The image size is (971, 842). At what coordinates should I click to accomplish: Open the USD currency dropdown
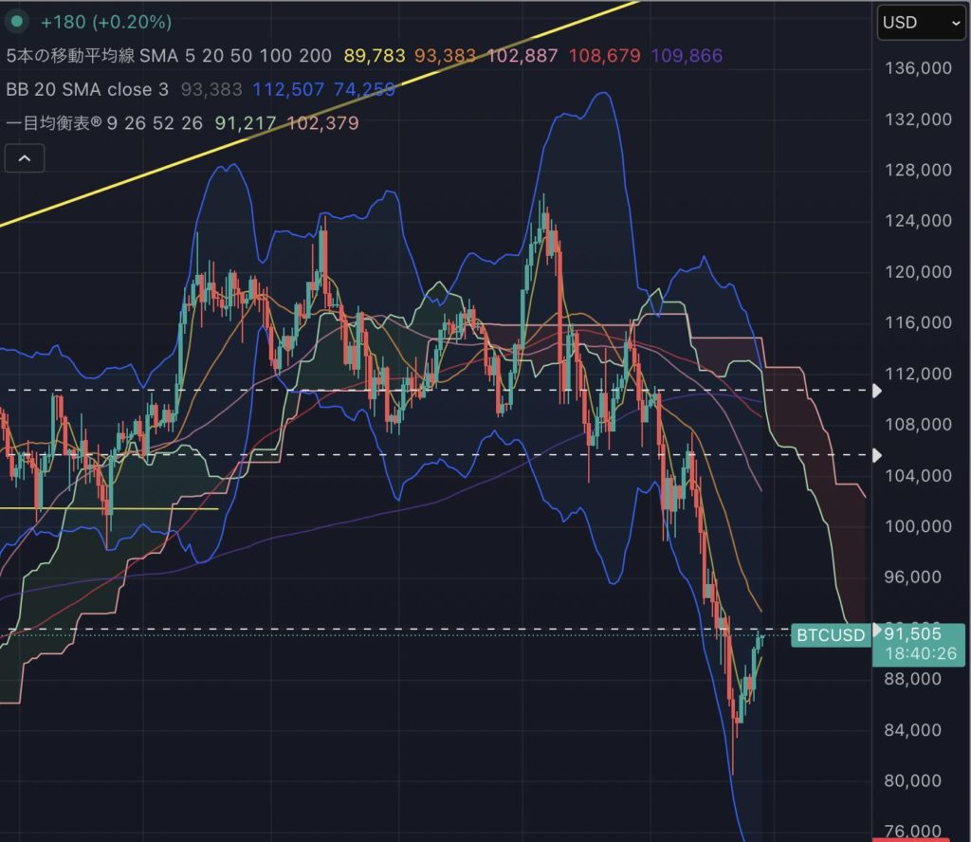point(919,23)
